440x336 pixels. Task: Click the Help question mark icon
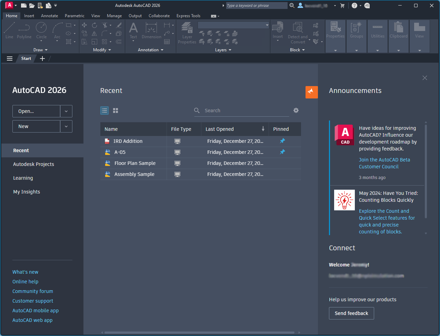point(354,6)
